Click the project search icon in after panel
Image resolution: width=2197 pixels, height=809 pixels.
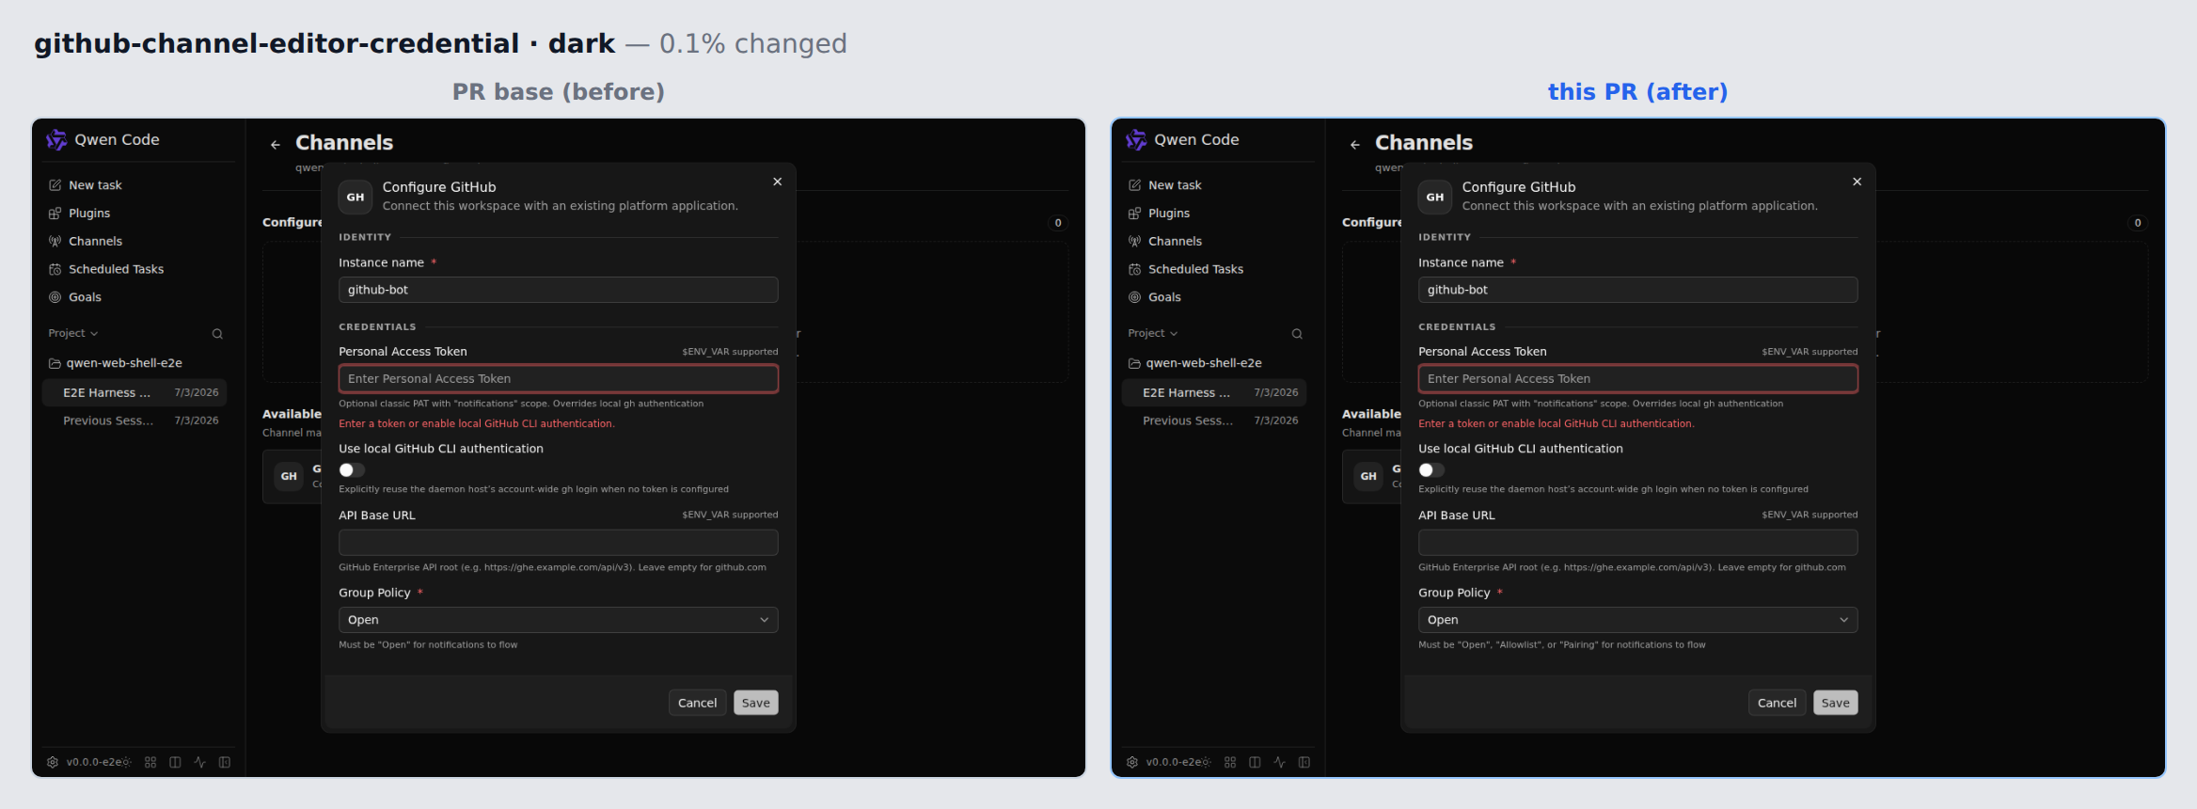1297,334
